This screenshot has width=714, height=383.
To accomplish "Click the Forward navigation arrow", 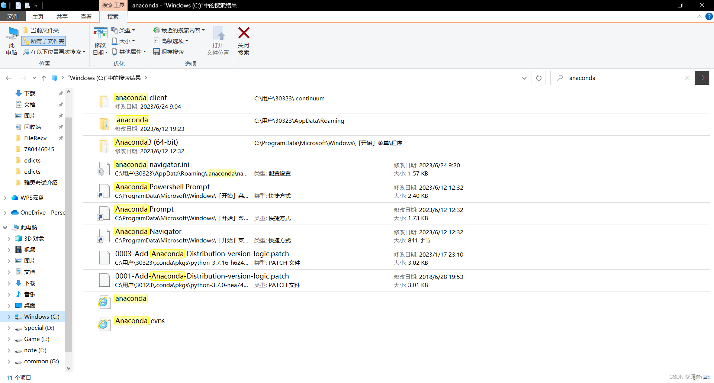I will [23, 78].
